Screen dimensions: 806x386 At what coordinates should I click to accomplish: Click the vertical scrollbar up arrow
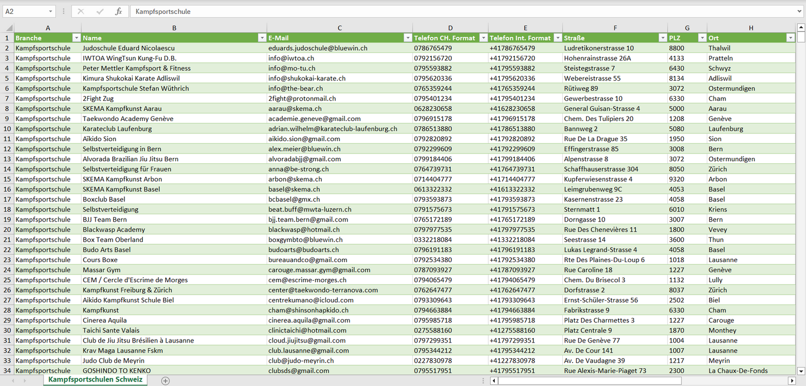coord(801,28)
